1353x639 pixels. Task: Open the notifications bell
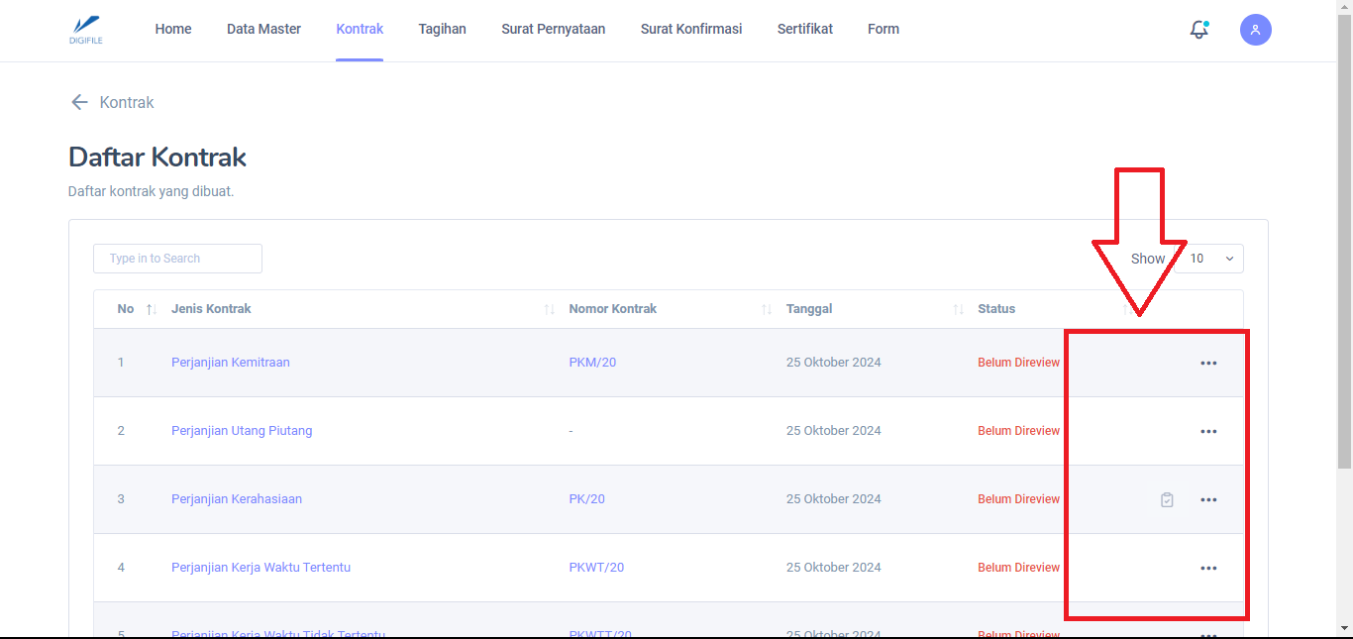click(1198, 30)
